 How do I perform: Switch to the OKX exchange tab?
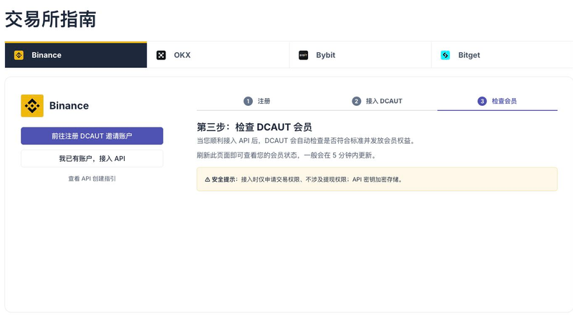tap(218, 55)
